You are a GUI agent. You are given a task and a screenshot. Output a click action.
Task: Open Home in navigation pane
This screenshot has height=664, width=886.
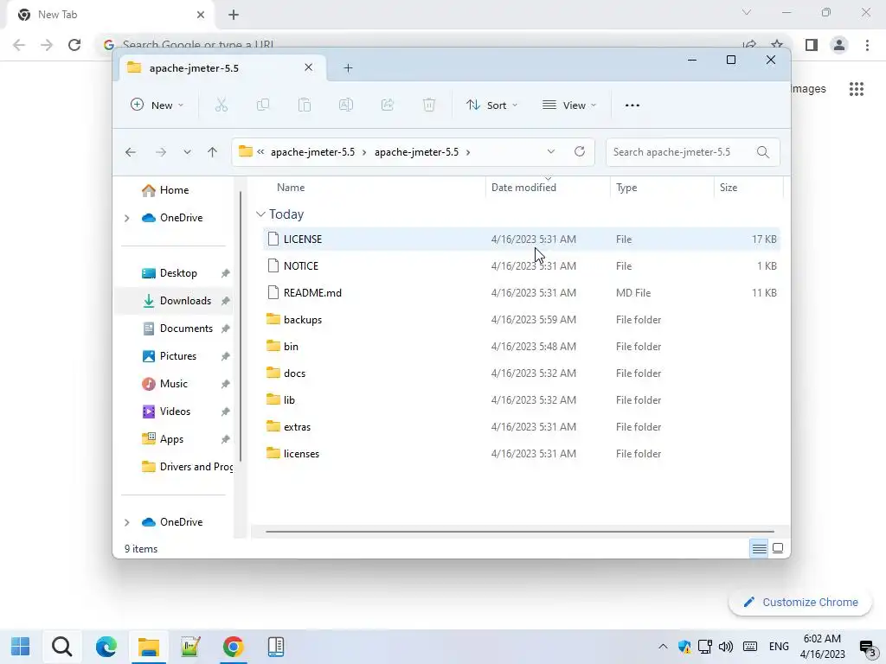pyautogui.click(x=174, y=190)
